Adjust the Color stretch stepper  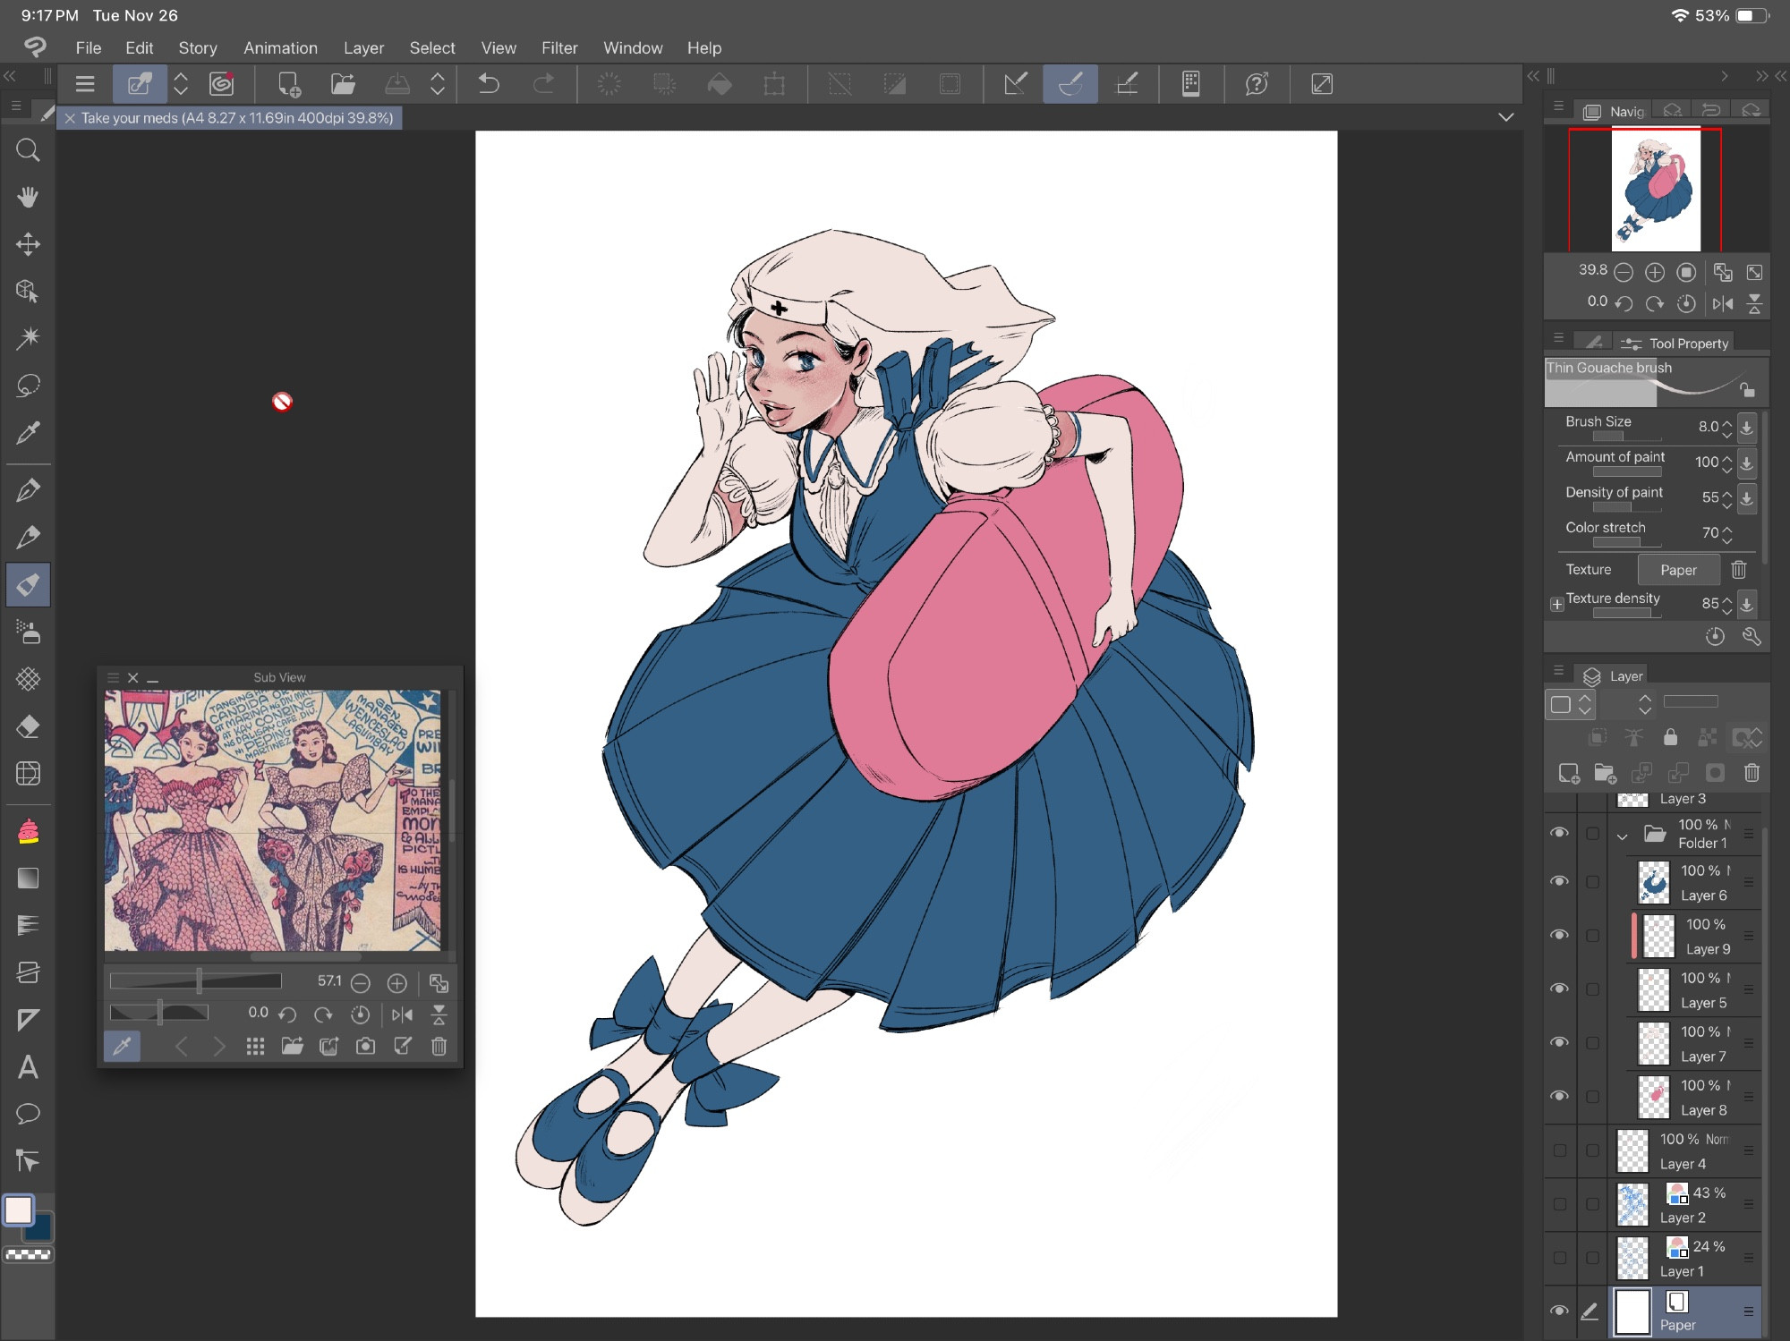pos(1726,533)
